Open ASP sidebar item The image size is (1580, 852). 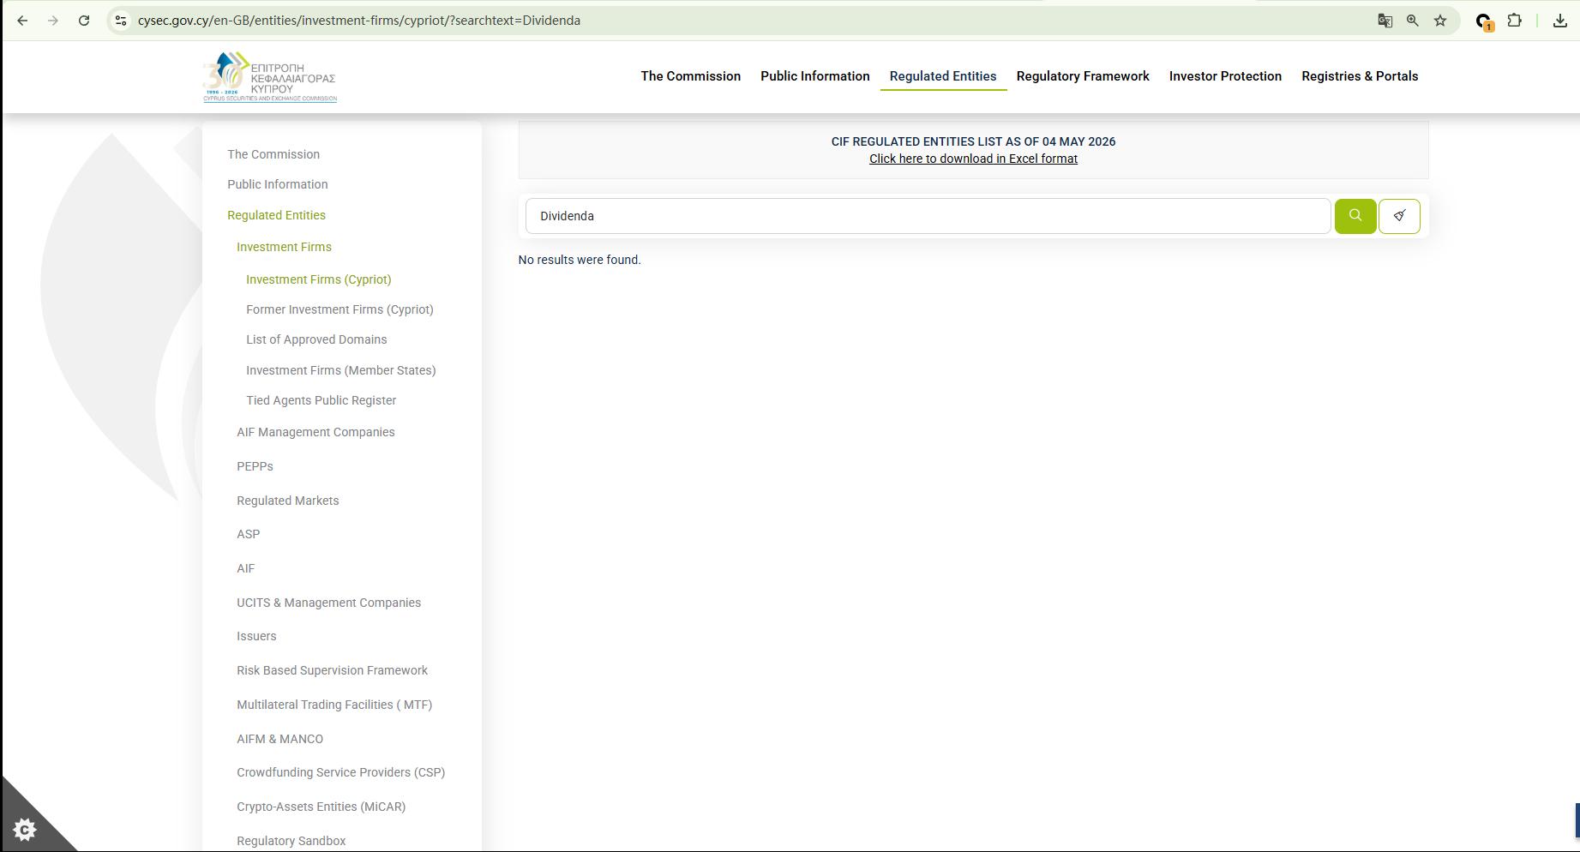click(249, 534)
